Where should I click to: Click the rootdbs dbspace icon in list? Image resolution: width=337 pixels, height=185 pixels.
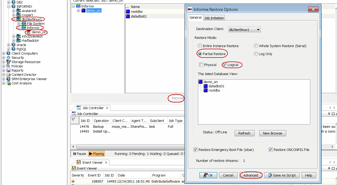128,11
